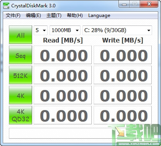
Task: Open the 编辑(E) menu
Action: click(x=33, y=15)
